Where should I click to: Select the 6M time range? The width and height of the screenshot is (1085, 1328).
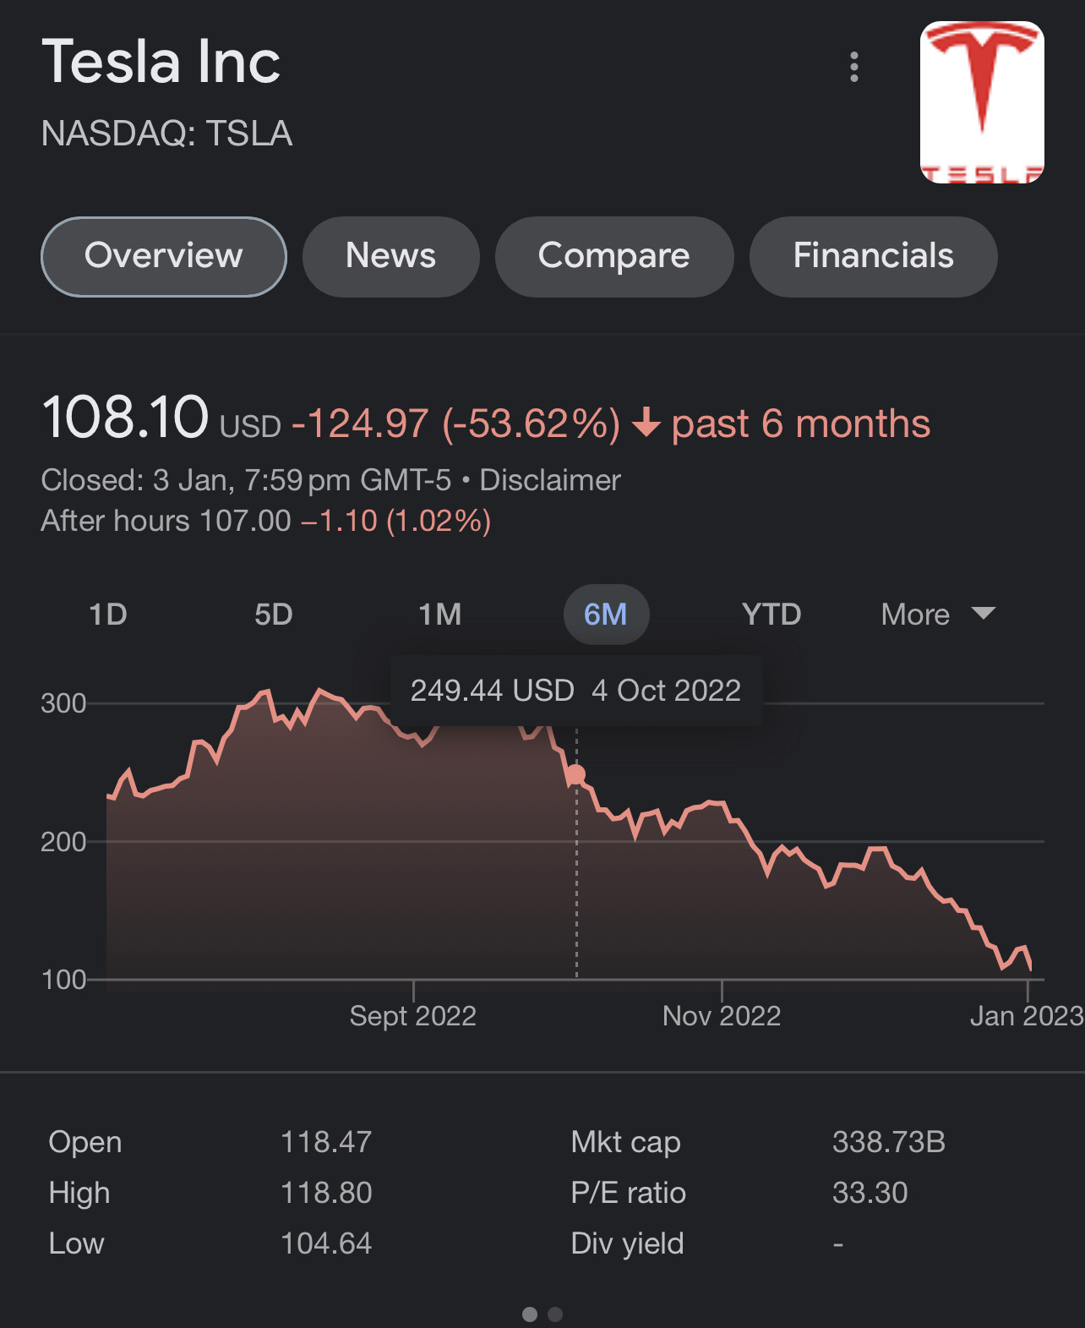(606, 615)
